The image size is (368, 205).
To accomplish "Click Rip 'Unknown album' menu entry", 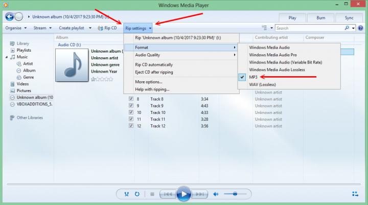I will 181,38.
